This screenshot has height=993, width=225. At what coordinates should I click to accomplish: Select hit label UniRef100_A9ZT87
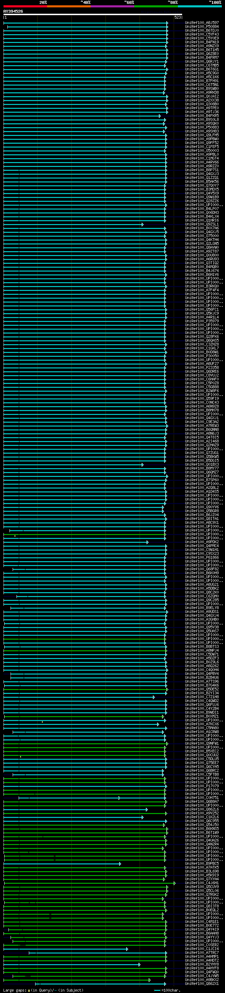coord(202,252)
